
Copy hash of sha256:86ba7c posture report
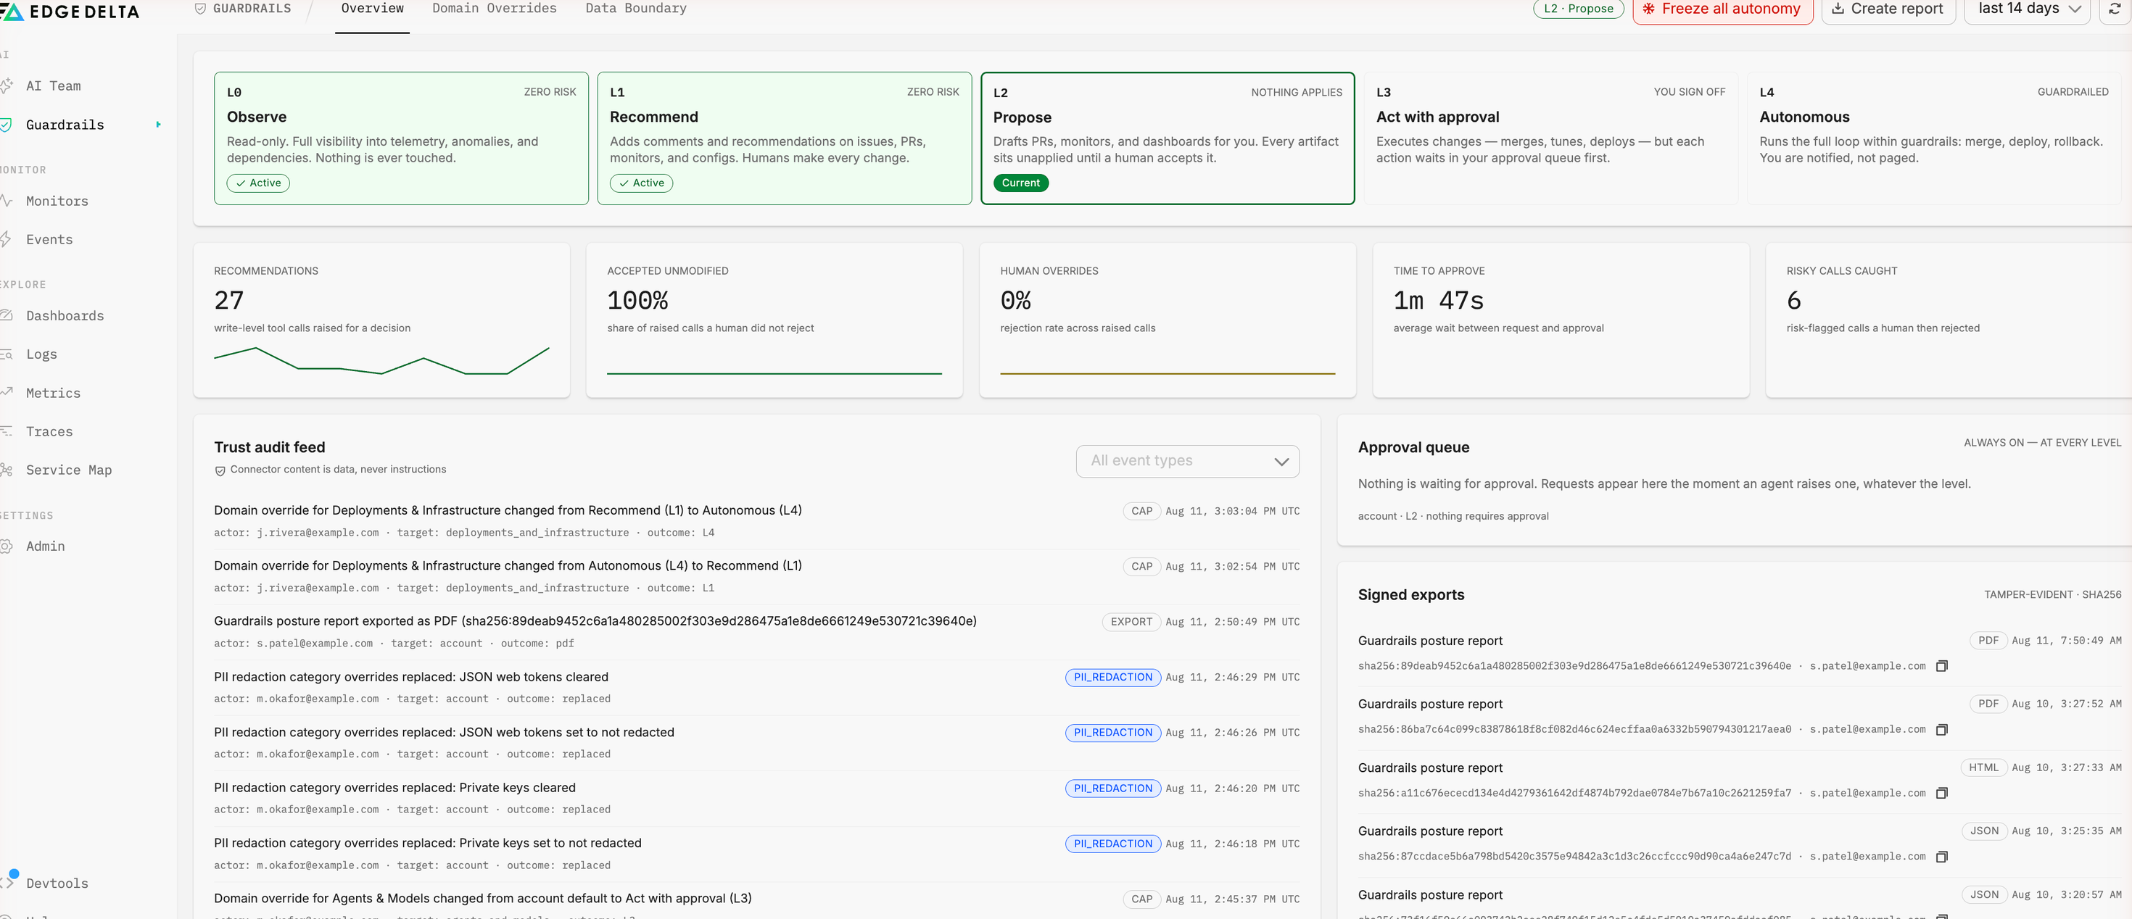point(1942,730)
